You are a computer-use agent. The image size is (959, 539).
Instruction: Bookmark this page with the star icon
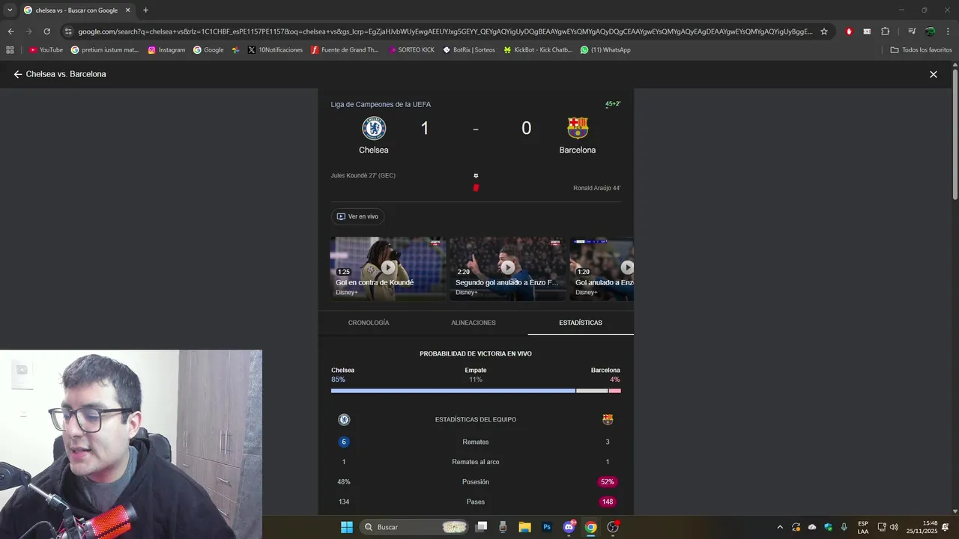tap(824, 31)
